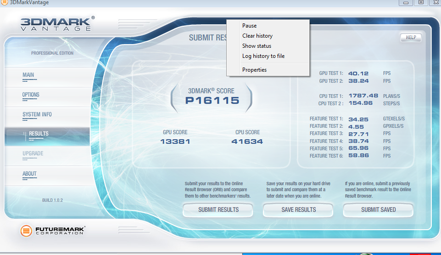Click the SUBMIT RESULTS button

pos(218,210)
